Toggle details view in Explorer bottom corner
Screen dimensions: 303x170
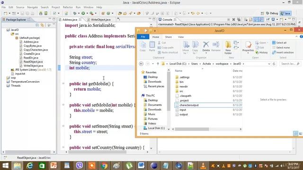[295, 133]
